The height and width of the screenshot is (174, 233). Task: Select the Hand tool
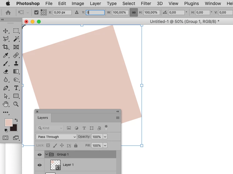(x=6, y=104)
